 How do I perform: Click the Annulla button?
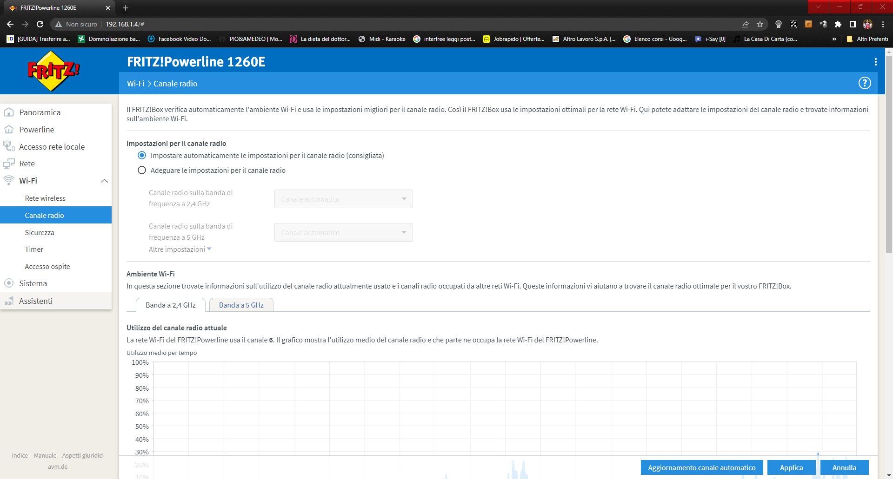pos(844,467)
